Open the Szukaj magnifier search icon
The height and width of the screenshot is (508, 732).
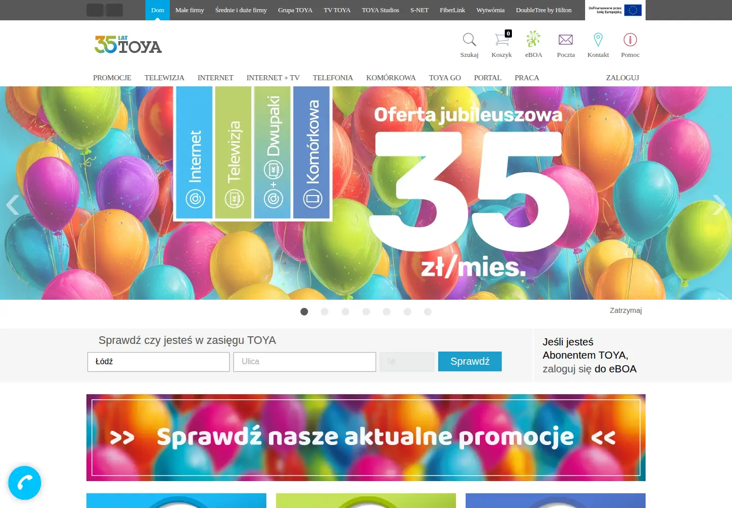click(469, 40)
